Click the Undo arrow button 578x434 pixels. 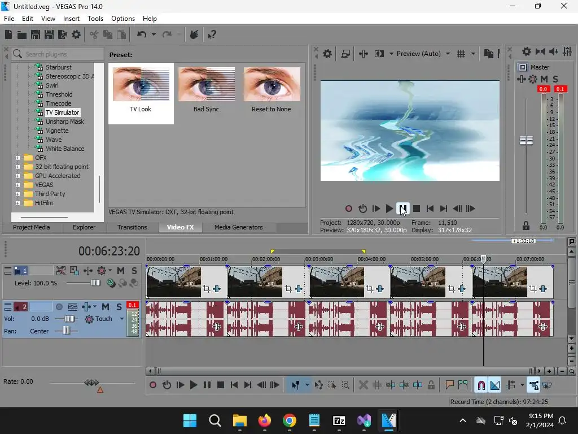point(142,34)
